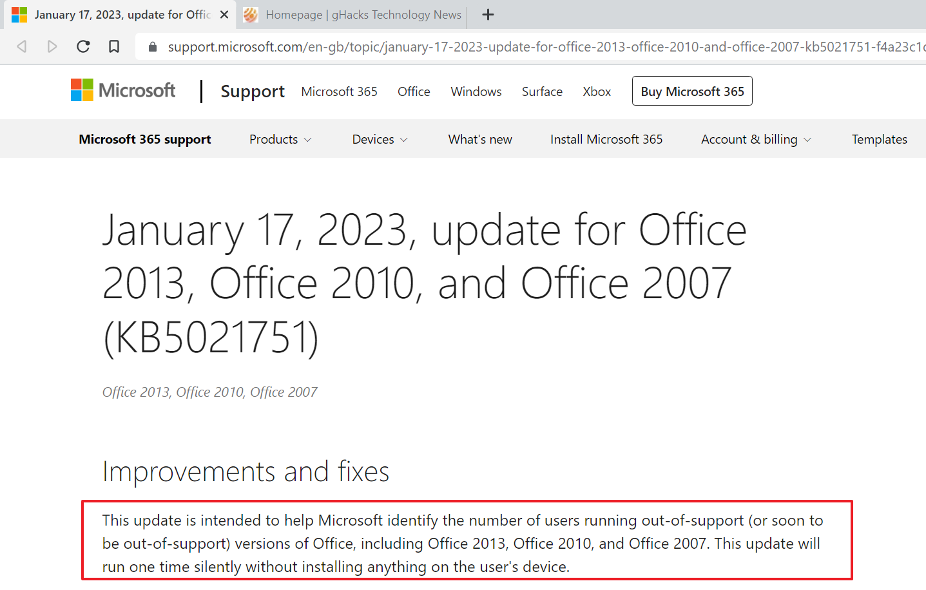Image resolution: width=926 pixels, height=590 pixels.
Task: Click the Buy Microsoft 365 button
Action: coord(692,91)
